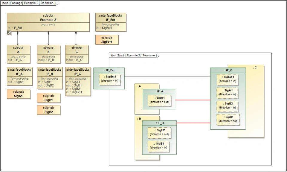This screenshot has height=172, width=287.
Task: Select the SigExt1 signal element
Action: [107, 40]
